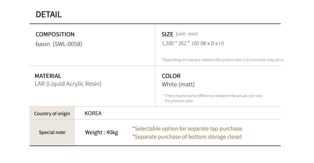Image resolution: width=314 pixels, height=163 pixels.
Task: Click the DETAIL heading
Action: pos(49,15)
